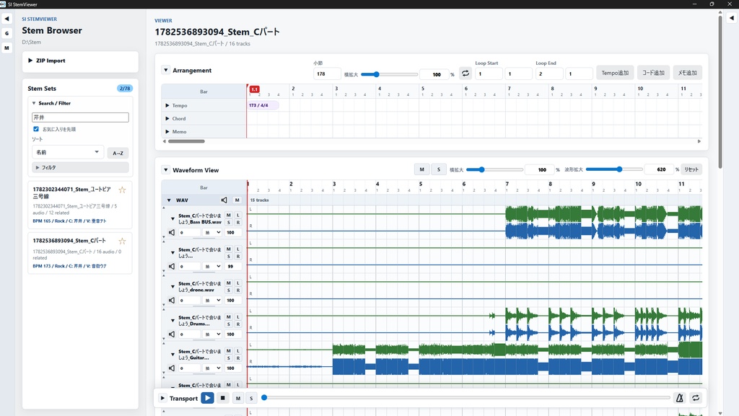Click the loop toggle icon beside Loop Start
This screenshot has width=739, height=416.
465,73
